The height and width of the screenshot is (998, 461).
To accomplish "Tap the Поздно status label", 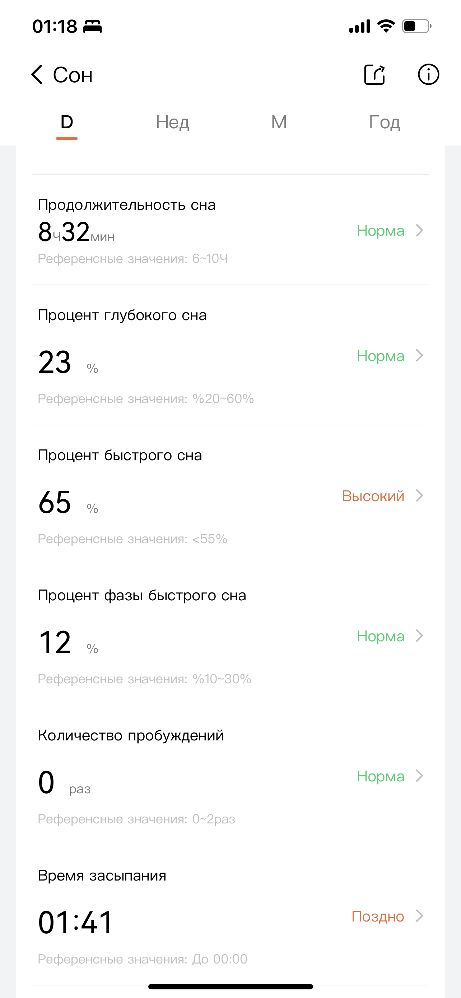I will coord(378,916).
